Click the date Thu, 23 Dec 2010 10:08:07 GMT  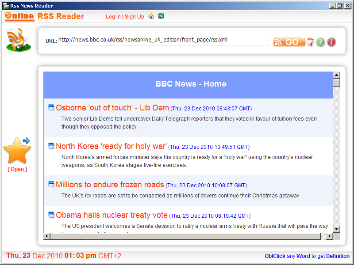[206, 185]
